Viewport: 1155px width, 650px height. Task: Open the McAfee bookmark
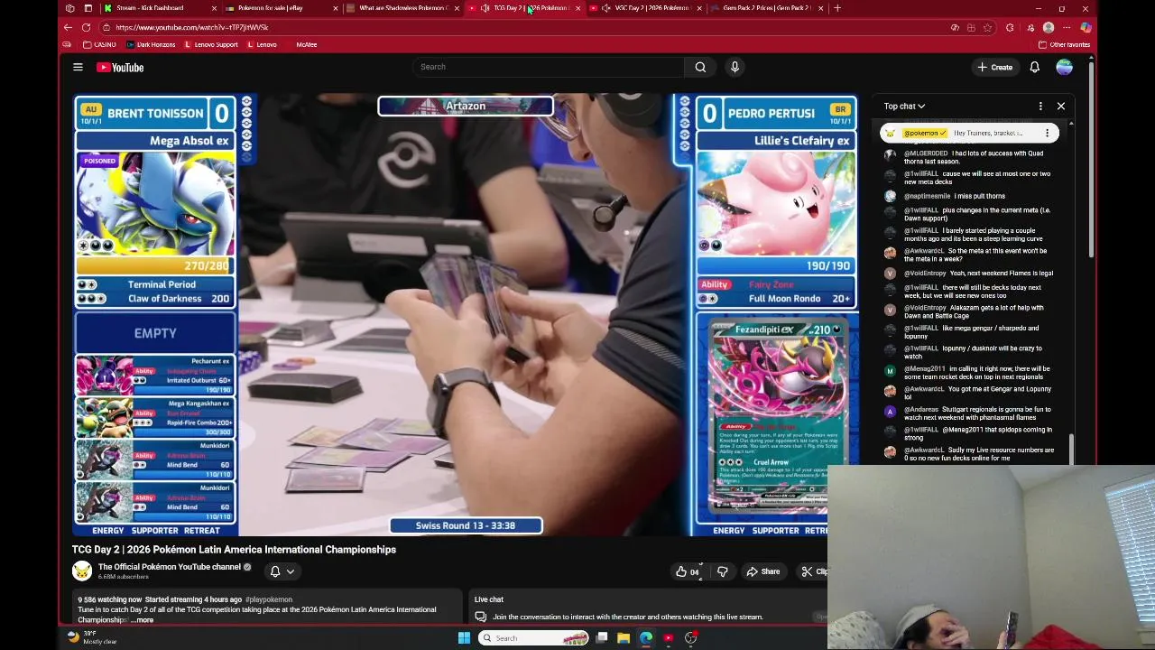click(x=306, y=44)
